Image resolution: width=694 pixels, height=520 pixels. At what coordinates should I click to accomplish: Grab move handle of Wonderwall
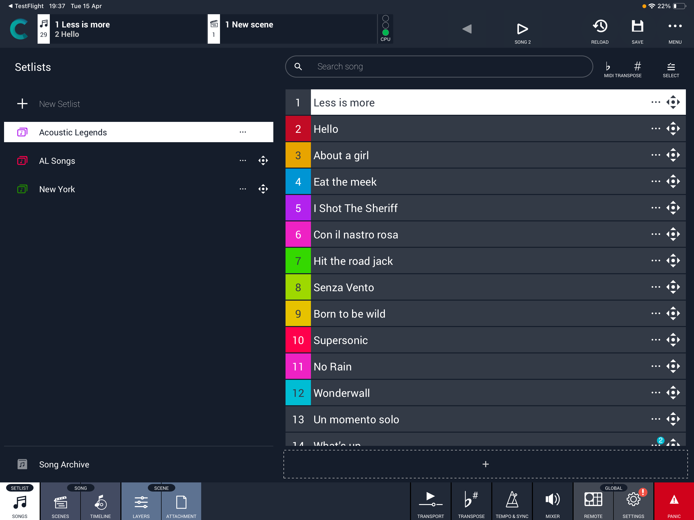coord(673,393)
